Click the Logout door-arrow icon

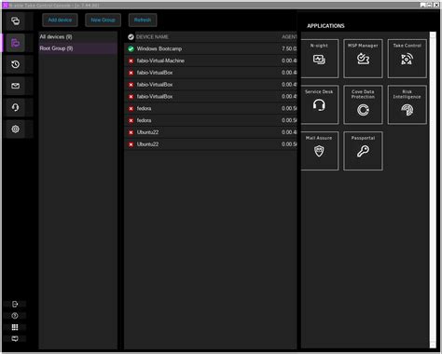click(15, 304)
